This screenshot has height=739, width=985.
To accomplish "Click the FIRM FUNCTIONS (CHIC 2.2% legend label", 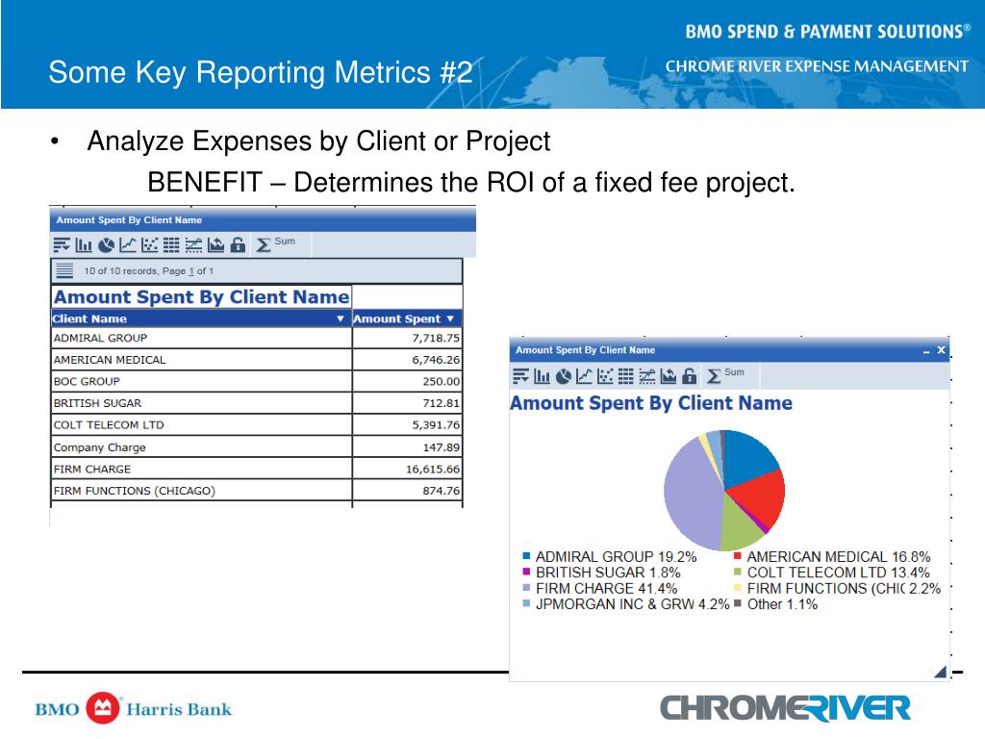I will [844, 589].
